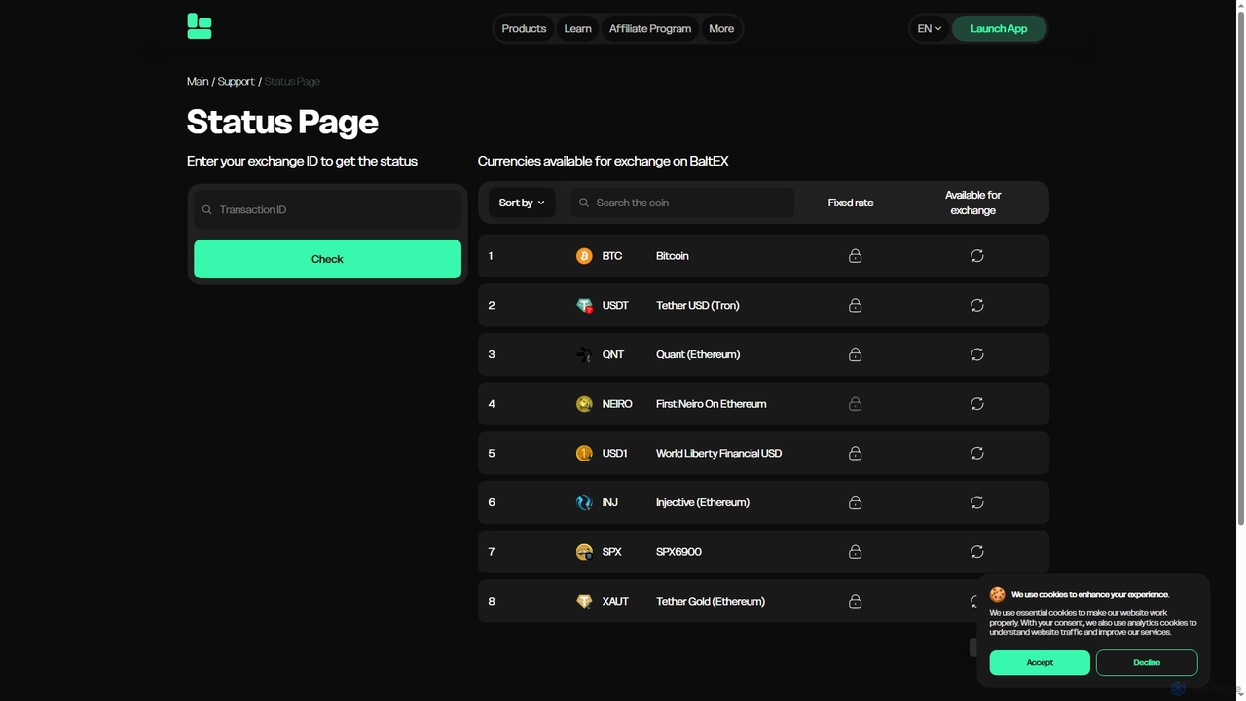Viewport: 1246px width, 701px height.
Task: Click the exchange arrows icon in the INJ row
Action: [977, 502]
